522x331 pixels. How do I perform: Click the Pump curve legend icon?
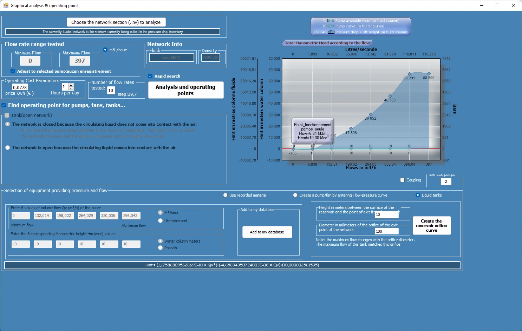click(331, 26)
